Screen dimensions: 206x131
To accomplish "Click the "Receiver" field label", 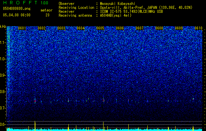I will coord(66,11).
